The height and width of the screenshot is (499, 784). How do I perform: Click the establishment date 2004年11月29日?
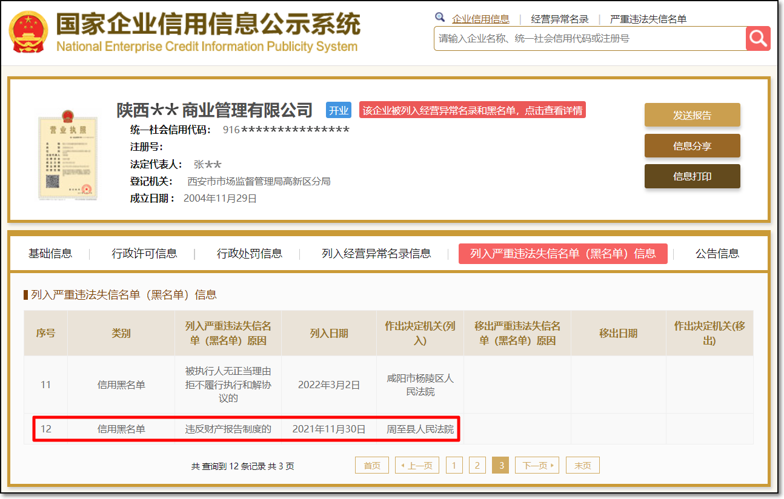(220, 198)
